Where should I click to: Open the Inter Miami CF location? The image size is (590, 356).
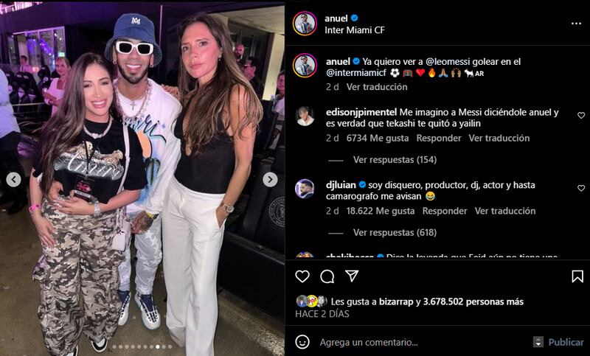(355, 30)
